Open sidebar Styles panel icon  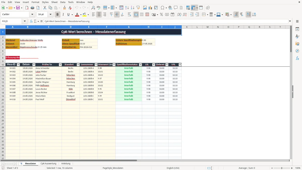pos(297,36)
